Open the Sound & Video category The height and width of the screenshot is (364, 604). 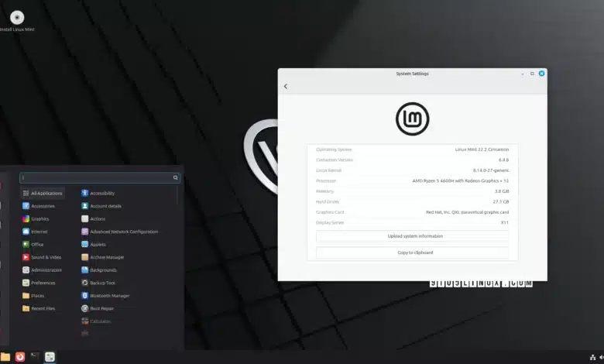coord(42,257)
